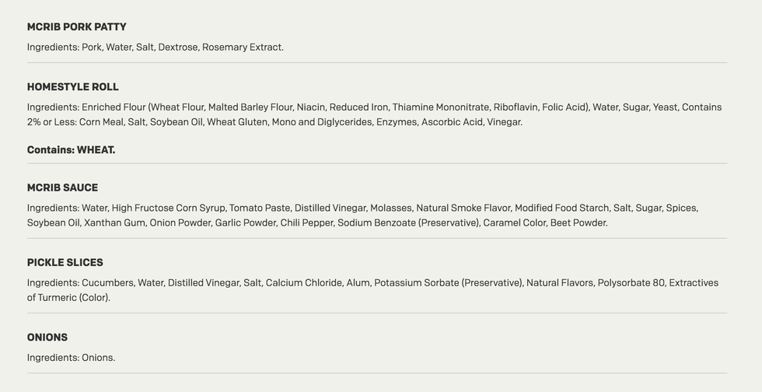This screenshot has width=762, height=392.
Task: Click Thiamine Mononitrate in the roll ingredients
Action: point(441,107)
